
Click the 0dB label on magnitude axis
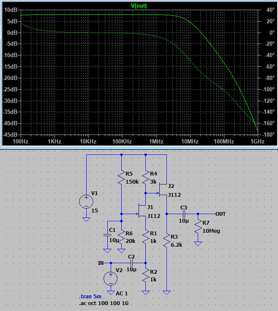11,33
